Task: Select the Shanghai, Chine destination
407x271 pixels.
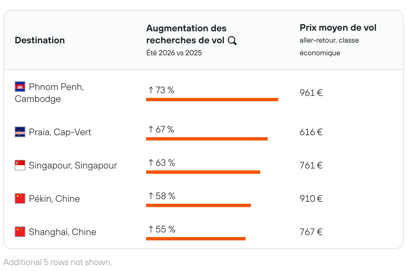Action: [62, 232]
